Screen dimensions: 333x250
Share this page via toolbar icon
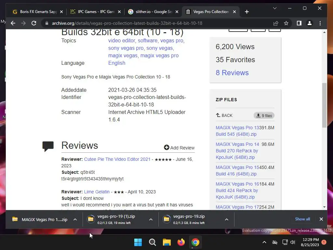click(x=276, y=23)
